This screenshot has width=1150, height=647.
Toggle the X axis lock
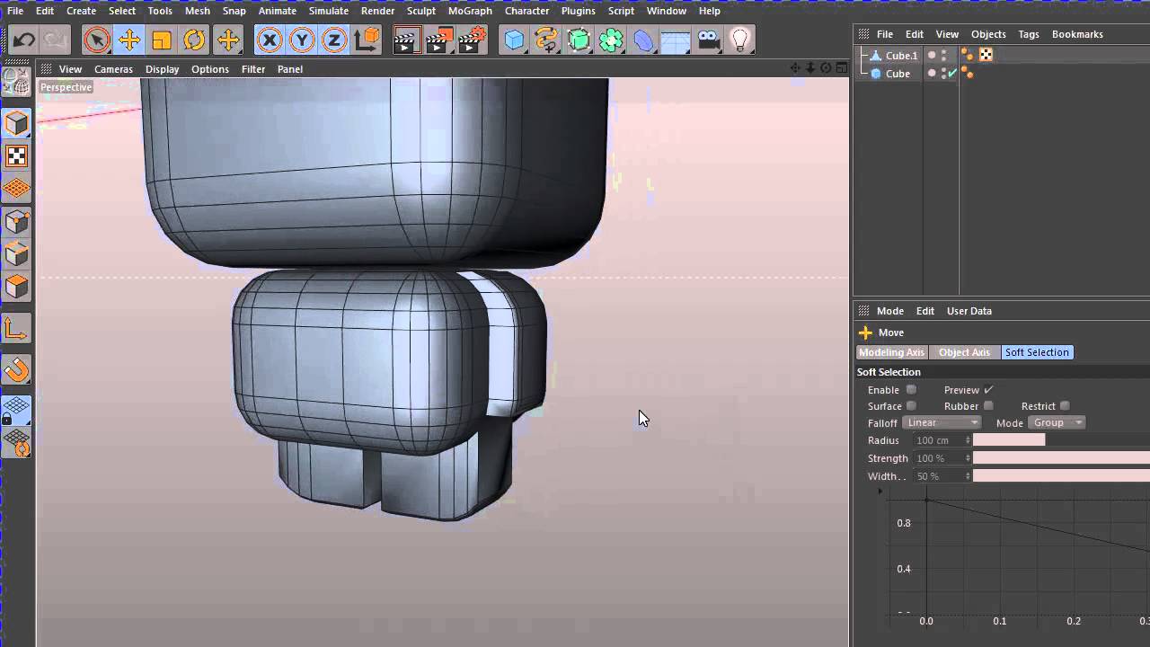[x=270, y=40]
